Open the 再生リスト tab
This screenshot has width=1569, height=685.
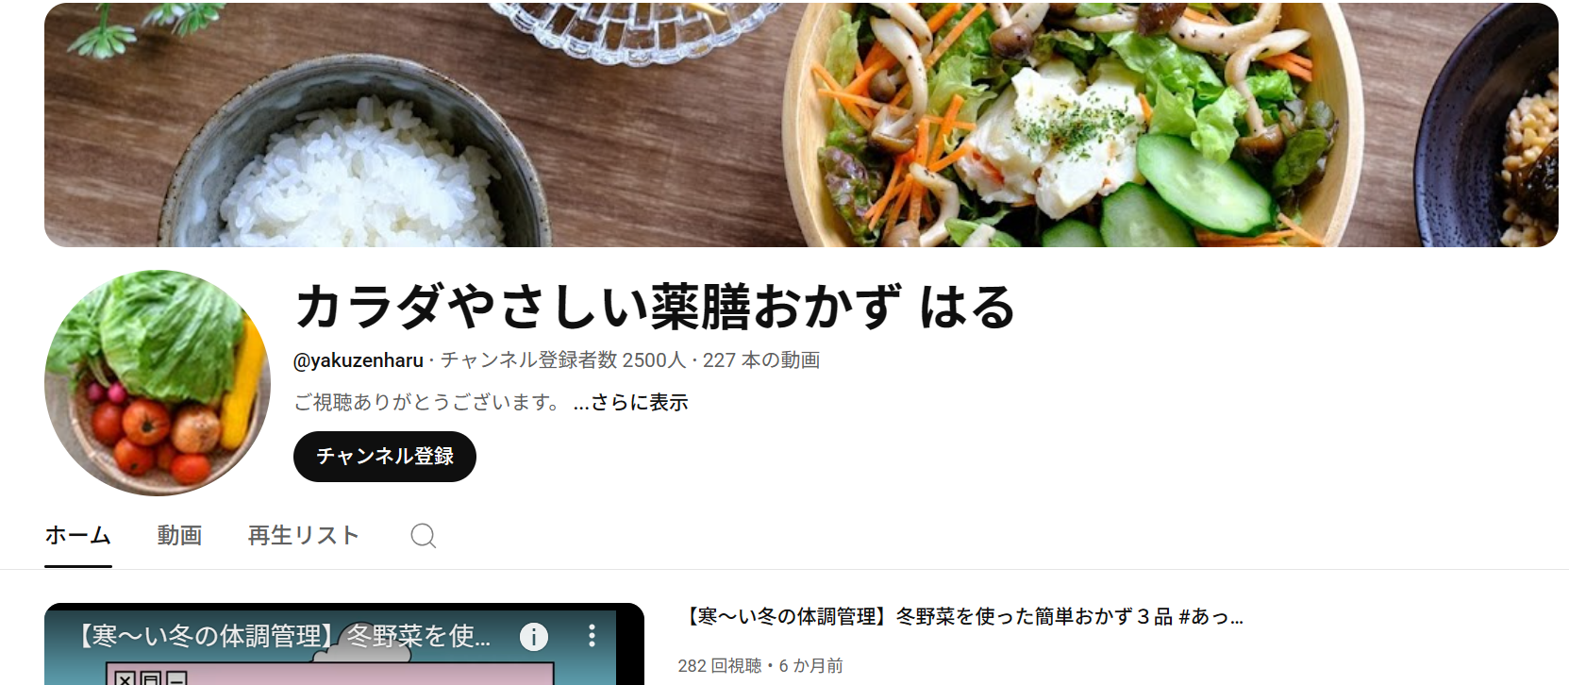click(x=304, y=536)
